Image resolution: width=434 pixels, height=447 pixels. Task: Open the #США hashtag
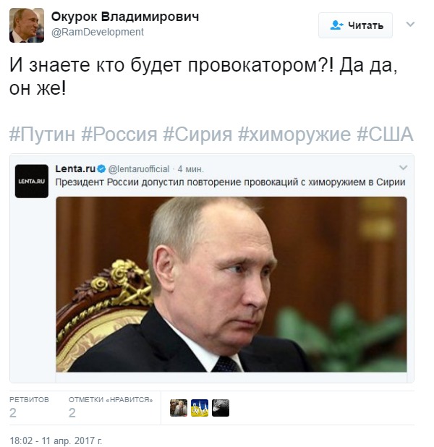pos(385,134)
